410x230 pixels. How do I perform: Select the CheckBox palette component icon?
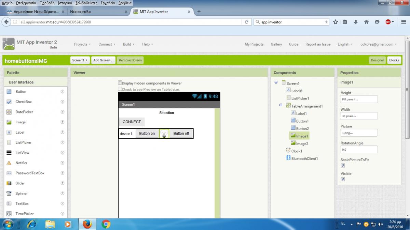coord(9,102)
